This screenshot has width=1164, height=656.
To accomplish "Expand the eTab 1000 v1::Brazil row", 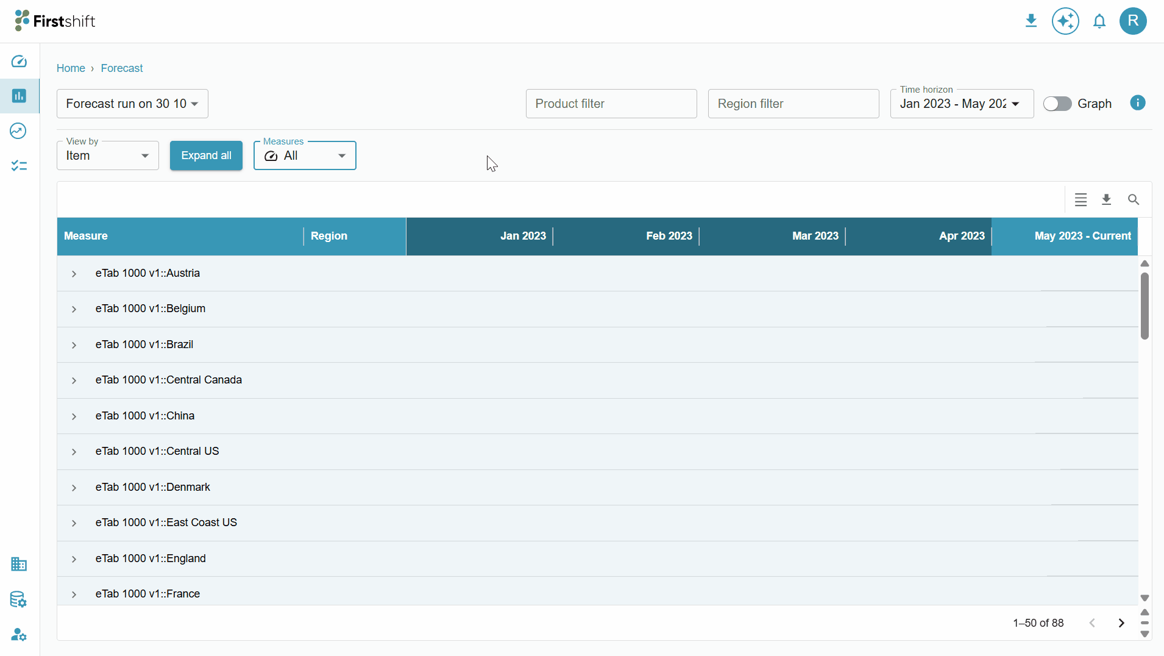I will point(74,345).
